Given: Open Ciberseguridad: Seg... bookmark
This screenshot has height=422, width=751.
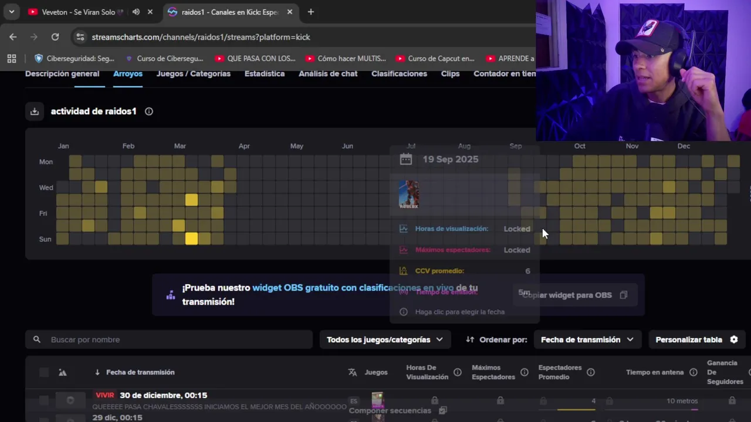Looking at the screenshot, I should pos(75,59).
